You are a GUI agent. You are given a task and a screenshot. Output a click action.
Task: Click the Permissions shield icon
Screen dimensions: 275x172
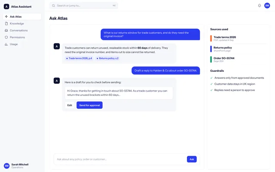pos(6,37)
